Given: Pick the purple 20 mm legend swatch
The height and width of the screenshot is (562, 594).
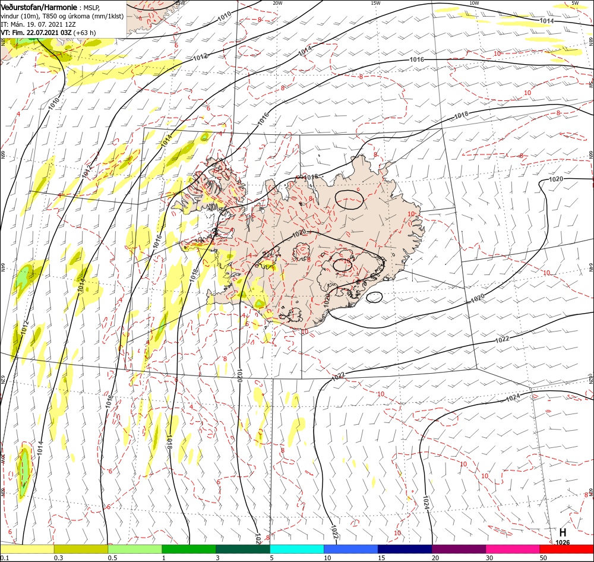Looking at the screenshot, I should click(459, 549).
